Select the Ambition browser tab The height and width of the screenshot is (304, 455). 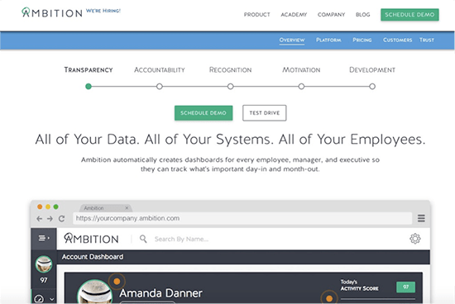click(x=106, y=208)
